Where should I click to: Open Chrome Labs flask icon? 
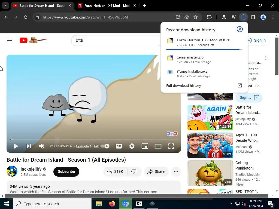(x=224, y=17)
